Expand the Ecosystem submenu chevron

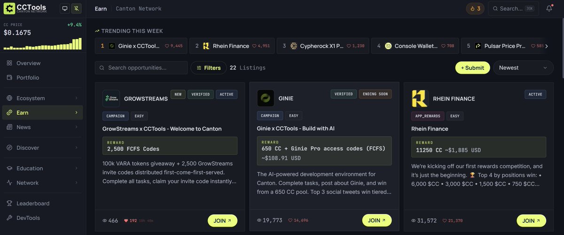tap(76, 98)
